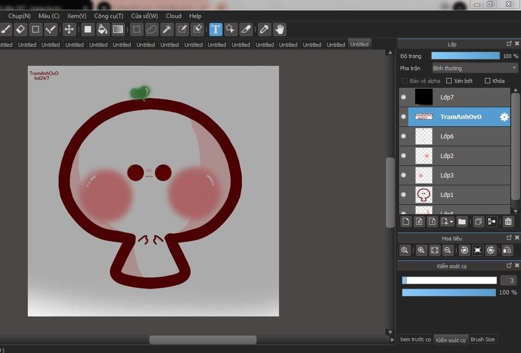The image size is (521, 353).
Task: Toggle visibility of TramAnh0v0 layer
Action: click(403, 117)
